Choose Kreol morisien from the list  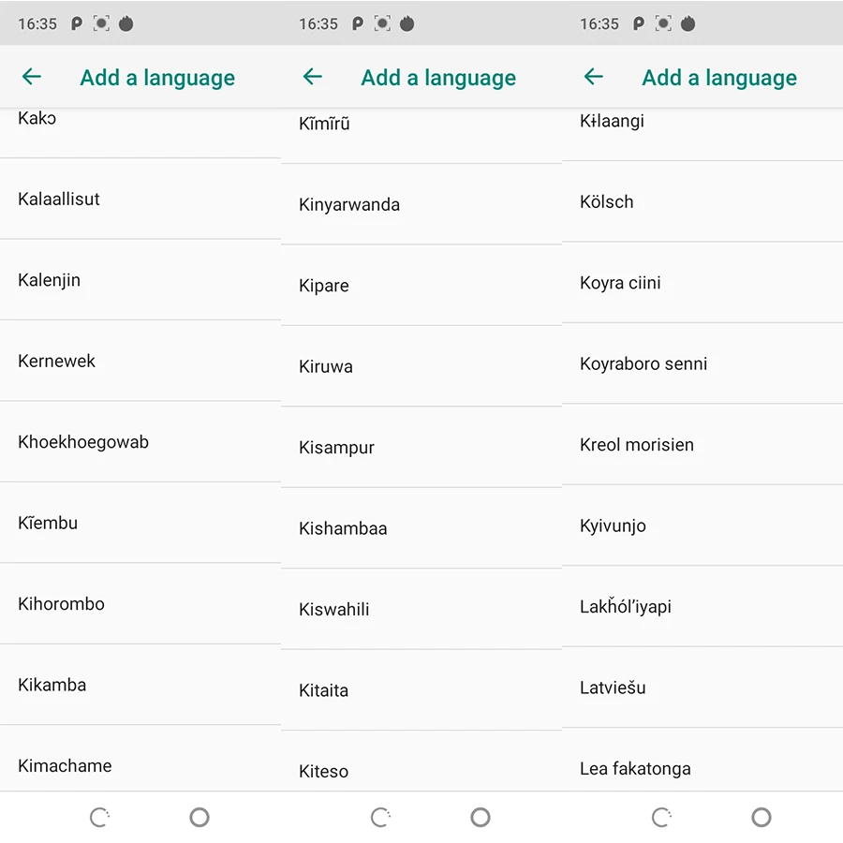pyautogui.click(x=702, y=445)
